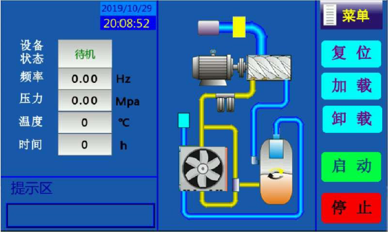Click the cyan air outlet square

point(183,121)
